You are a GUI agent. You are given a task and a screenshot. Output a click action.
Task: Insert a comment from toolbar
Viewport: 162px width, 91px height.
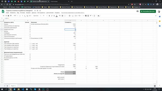pyautogui.click(x=86, y=16)
